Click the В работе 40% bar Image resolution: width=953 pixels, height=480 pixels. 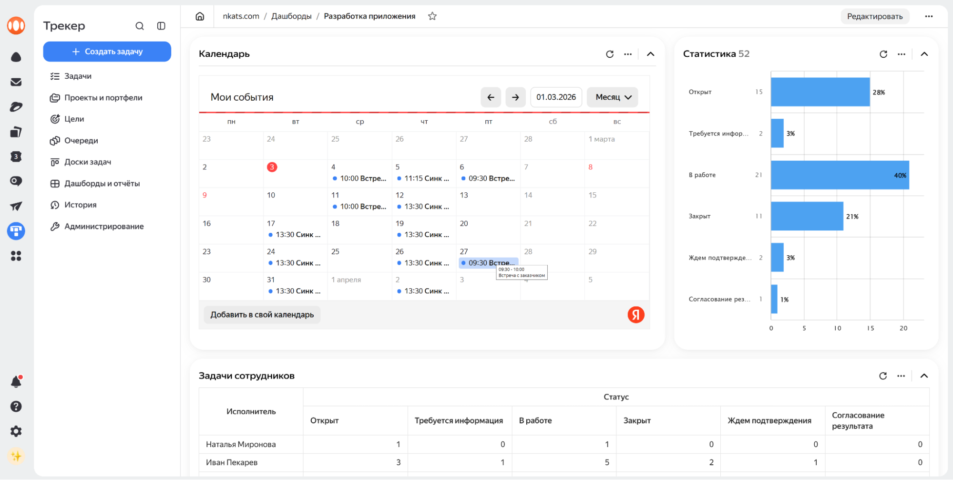click(839, 175)
